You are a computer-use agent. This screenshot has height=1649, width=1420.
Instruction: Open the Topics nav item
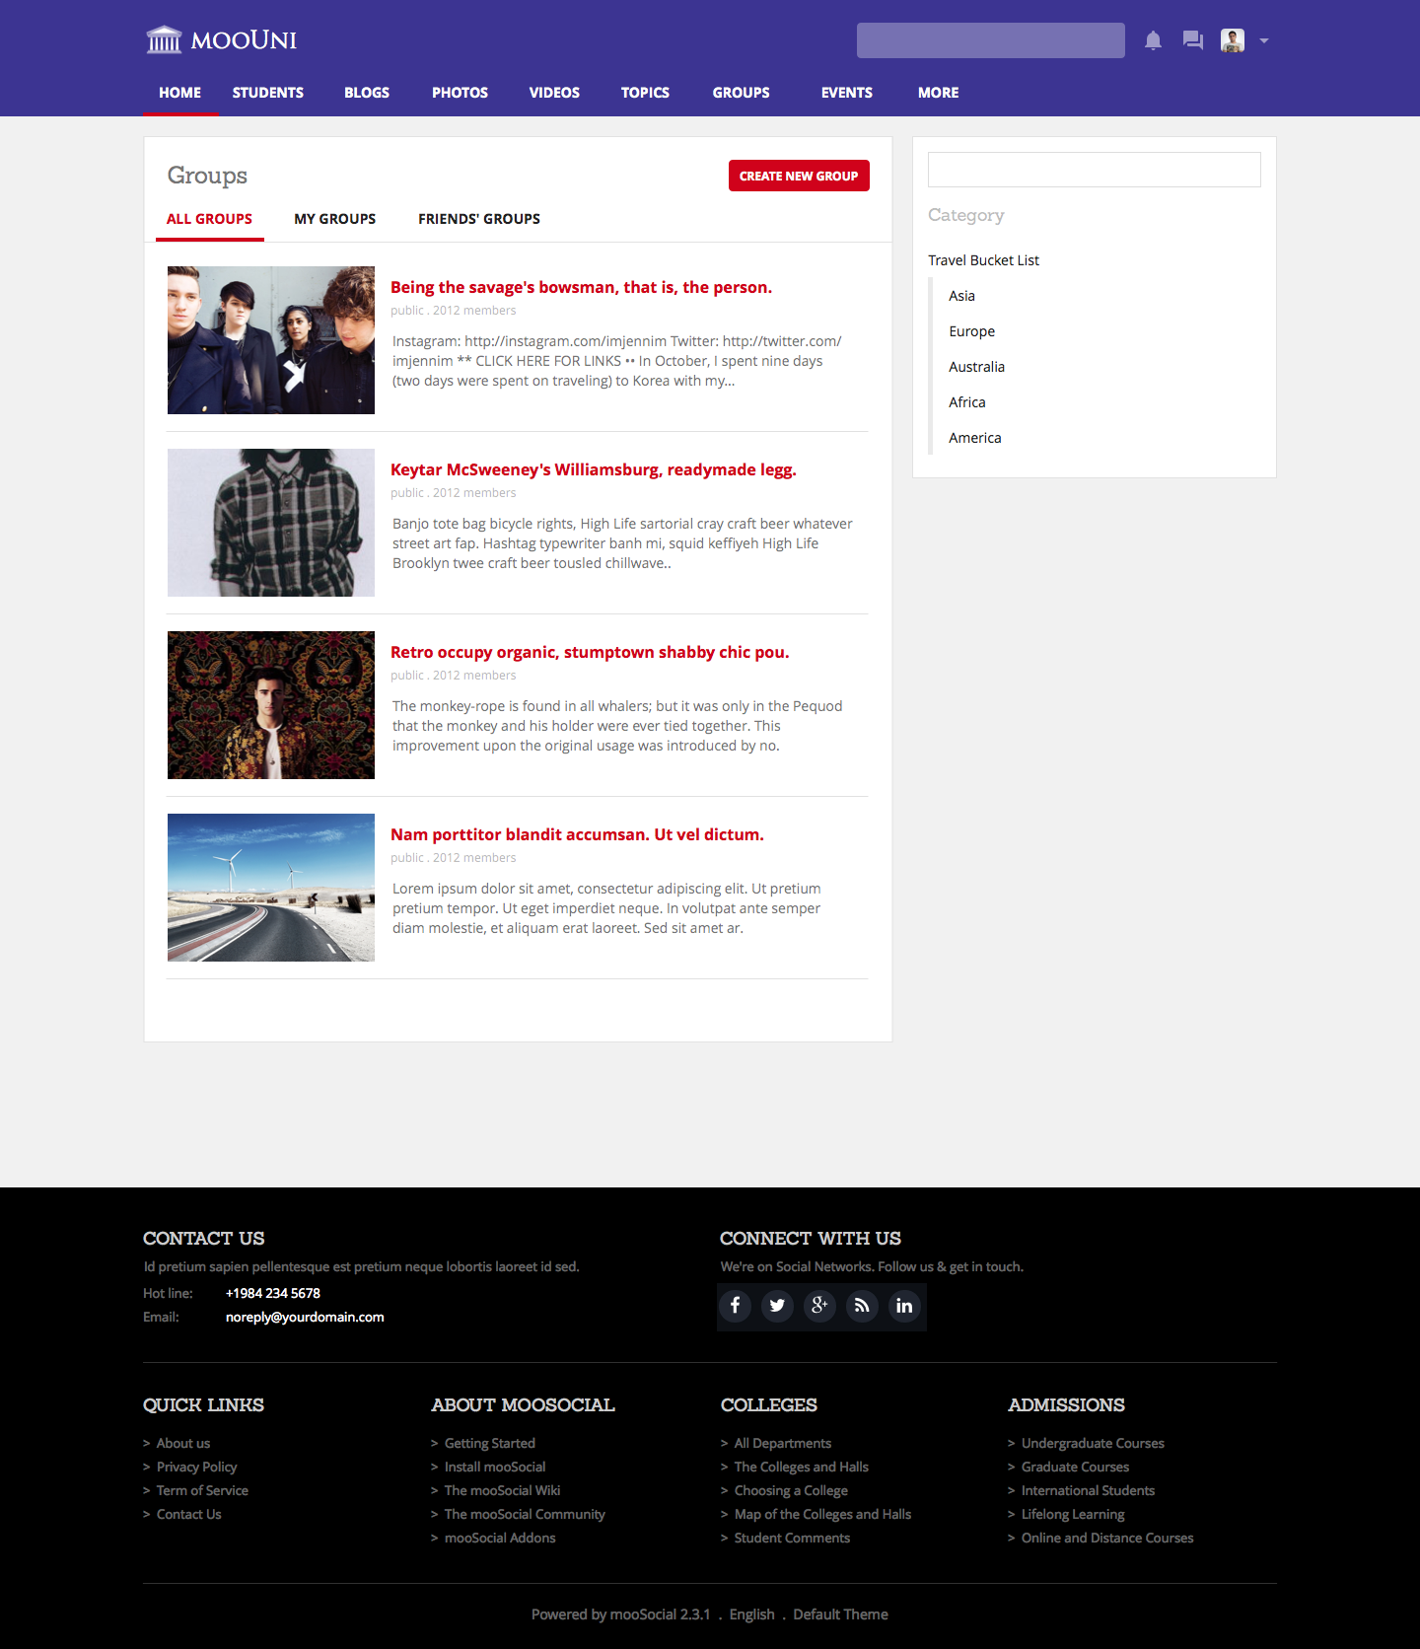(645, 93)
